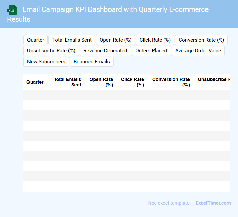Select the Conversion Rate (%) column header
This screenshot has height=217, width=238.
pyautogui.click(x=171, y=82)
